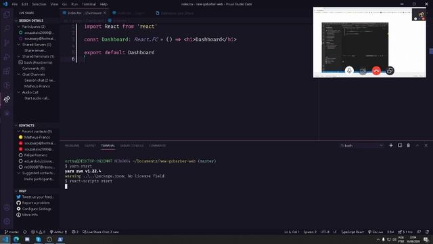
Task: Open the Search view in activity bar
Action: tap(7, 28)
